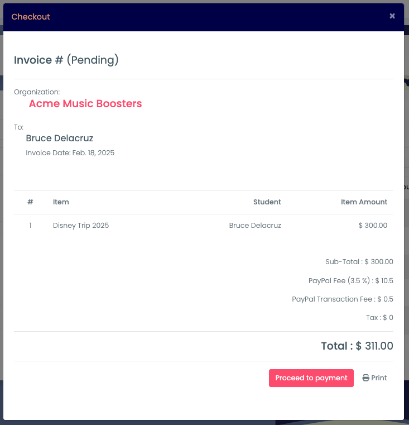This screenshot has width=409, height=425.
Task: Click the $ 300.00 item amount cell
Action: [373, 226]
